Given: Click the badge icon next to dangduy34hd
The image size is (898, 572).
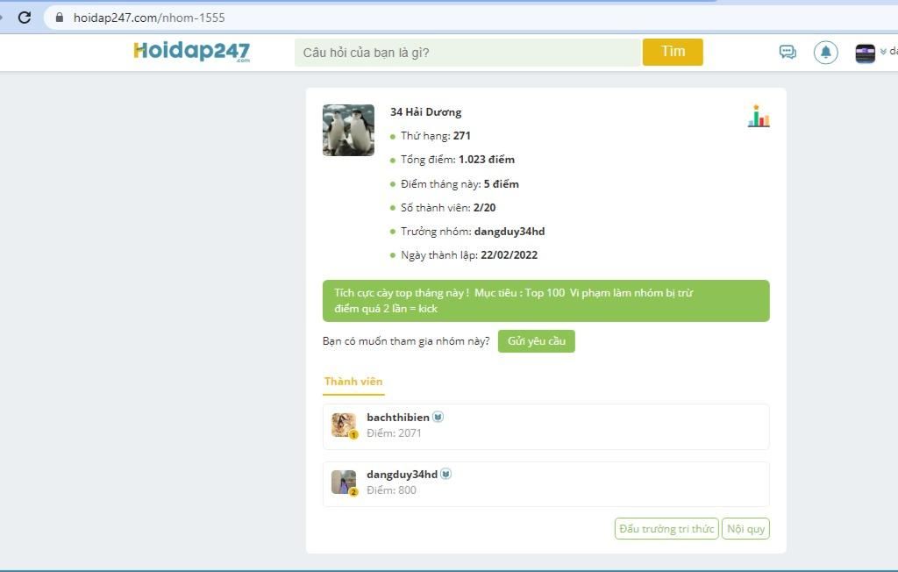Looking at the screenshot, I should click(446, 474).
